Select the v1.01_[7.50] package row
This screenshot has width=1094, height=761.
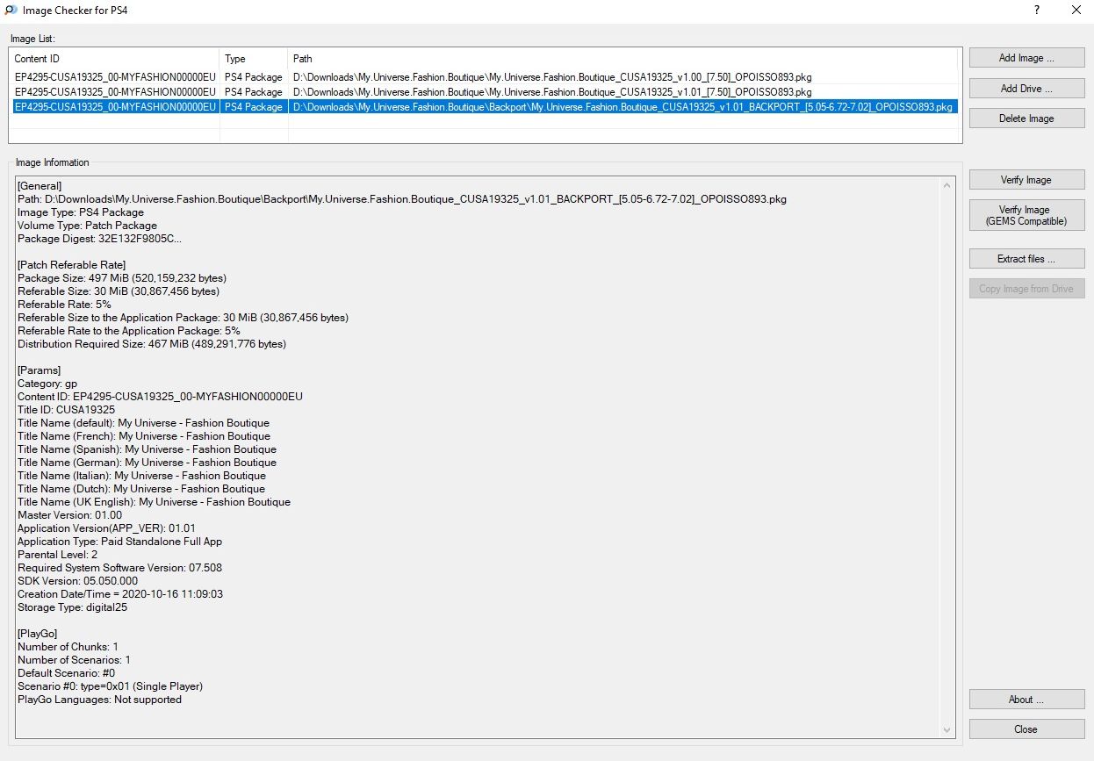click(483, 91)
